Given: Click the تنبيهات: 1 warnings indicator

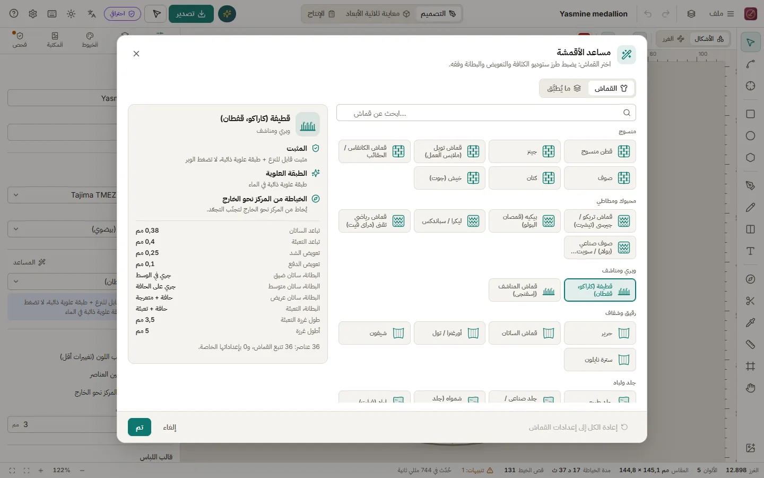Looking at the screenshot, I should pos(477,471).
